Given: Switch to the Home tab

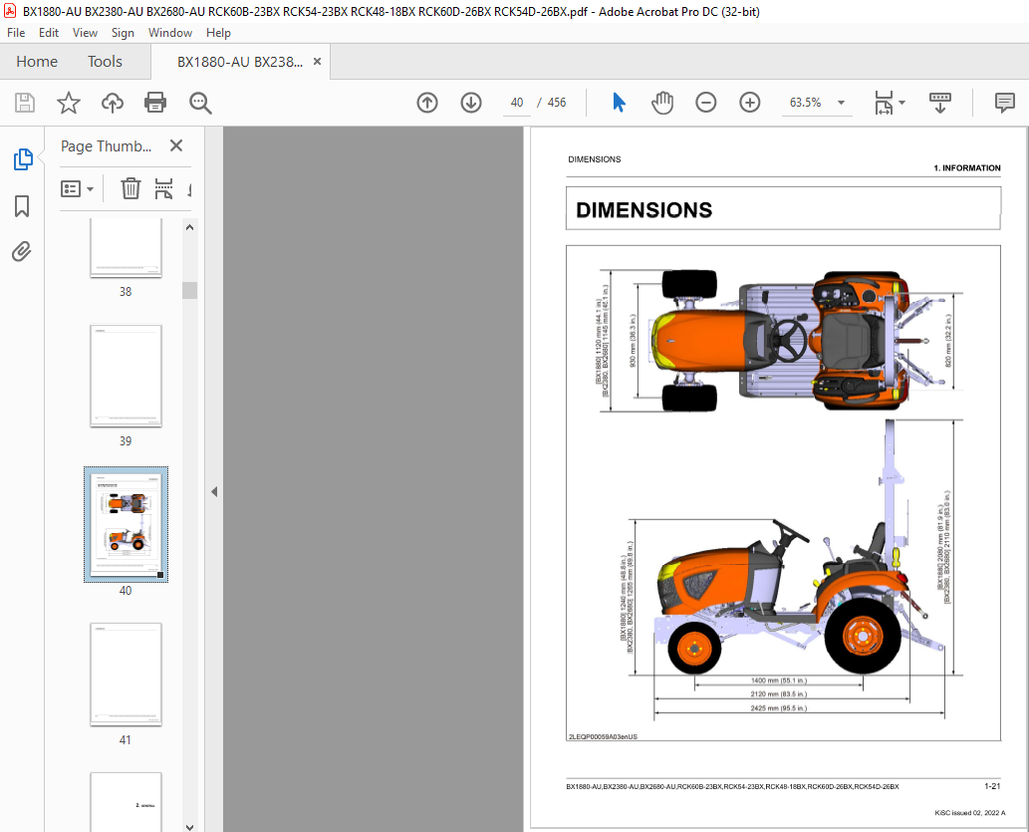Looking at the screenshot, I should (37, 61).
